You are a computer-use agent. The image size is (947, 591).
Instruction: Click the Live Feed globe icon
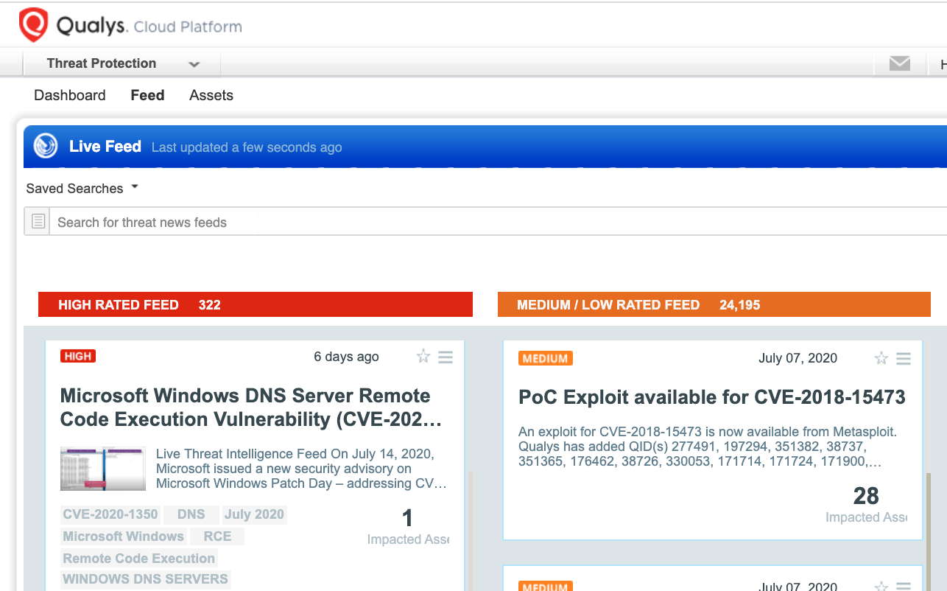pyautogui.click(x=45, y=146)
